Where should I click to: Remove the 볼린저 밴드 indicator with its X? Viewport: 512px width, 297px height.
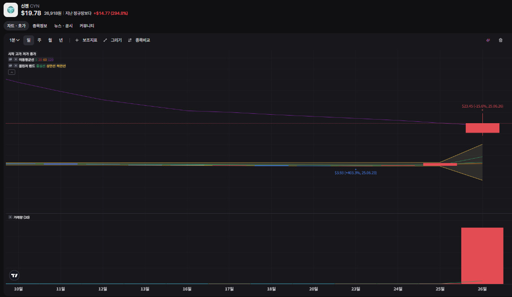click(x=16, y=66)
